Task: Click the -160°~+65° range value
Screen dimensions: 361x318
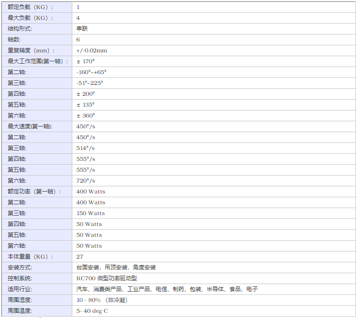Action: (x=91, y=72)
